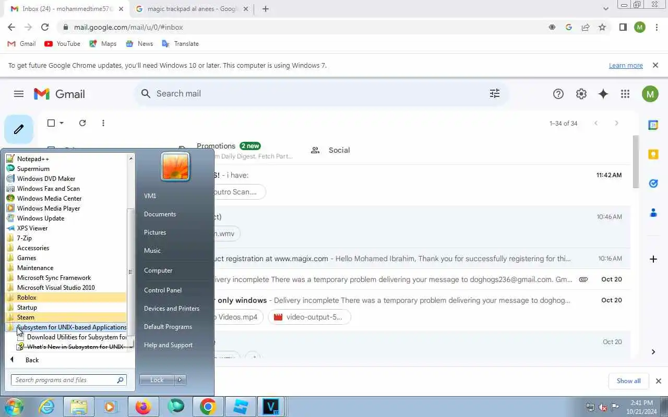Expand the Accessories folder
This screenshot has height=417, width=668.
pos(66,248)
